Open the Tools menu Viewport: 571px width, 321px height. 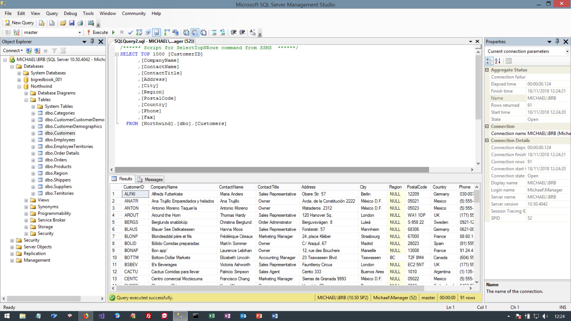(x=88, y=13)
